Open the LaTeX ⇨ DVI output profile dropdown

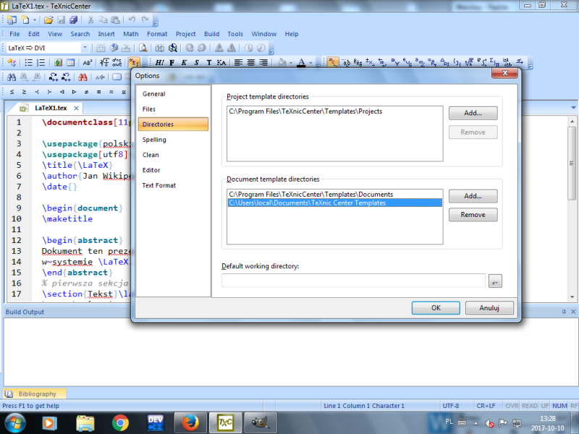coord(85,48)
